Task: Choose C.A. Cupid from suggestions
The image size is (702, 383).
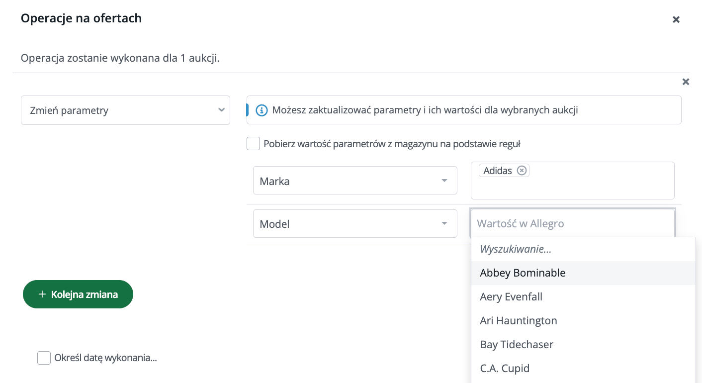Action: coord(505,369)
